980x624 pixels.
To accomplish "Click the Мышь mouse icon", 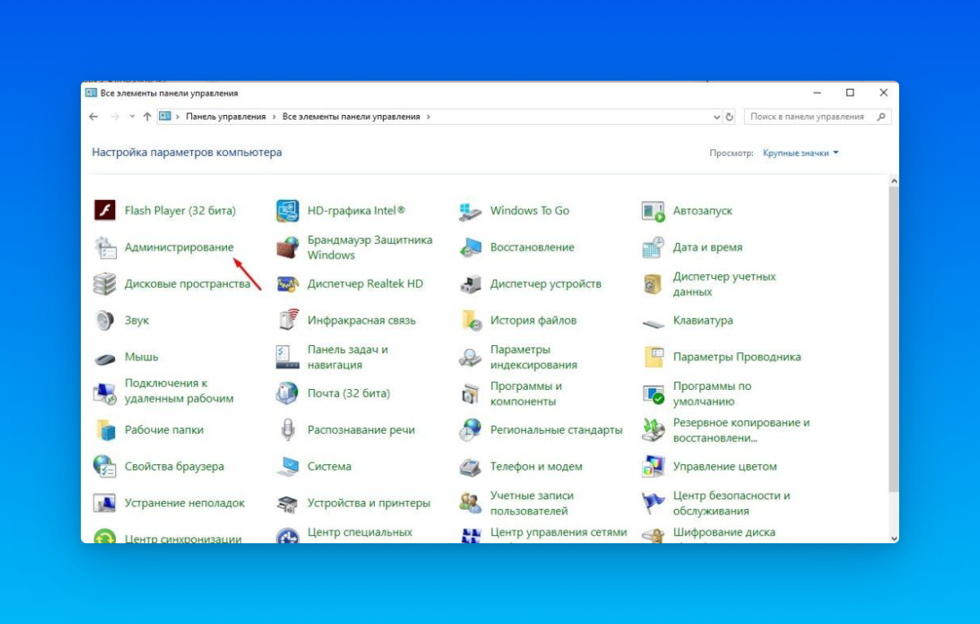I will pos(105,357).
